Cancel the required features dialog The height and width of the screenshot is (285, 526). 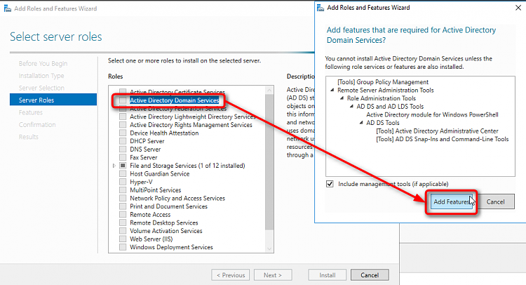pos(495,201)
